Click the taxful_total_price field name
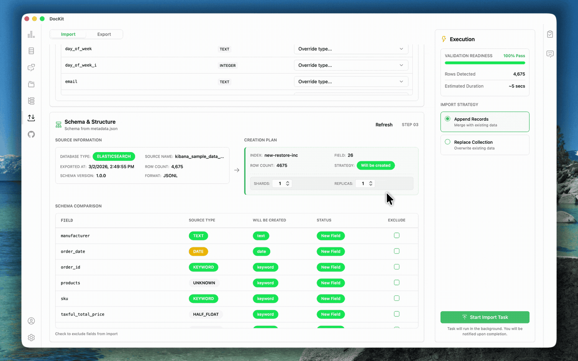Viewport: 578px width, 361px height. [x=82, y=314]
